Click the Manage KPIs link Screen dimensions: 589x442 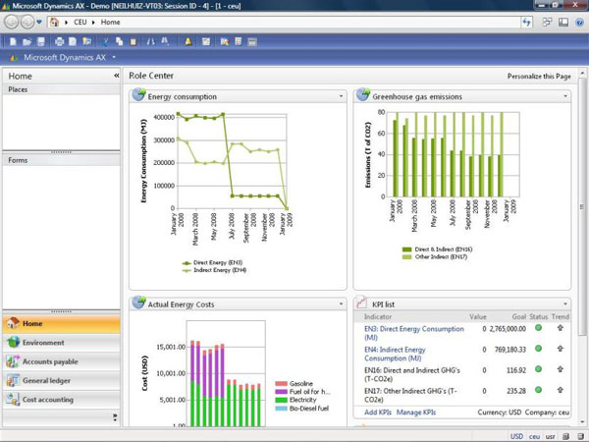[x=416, y=413]
